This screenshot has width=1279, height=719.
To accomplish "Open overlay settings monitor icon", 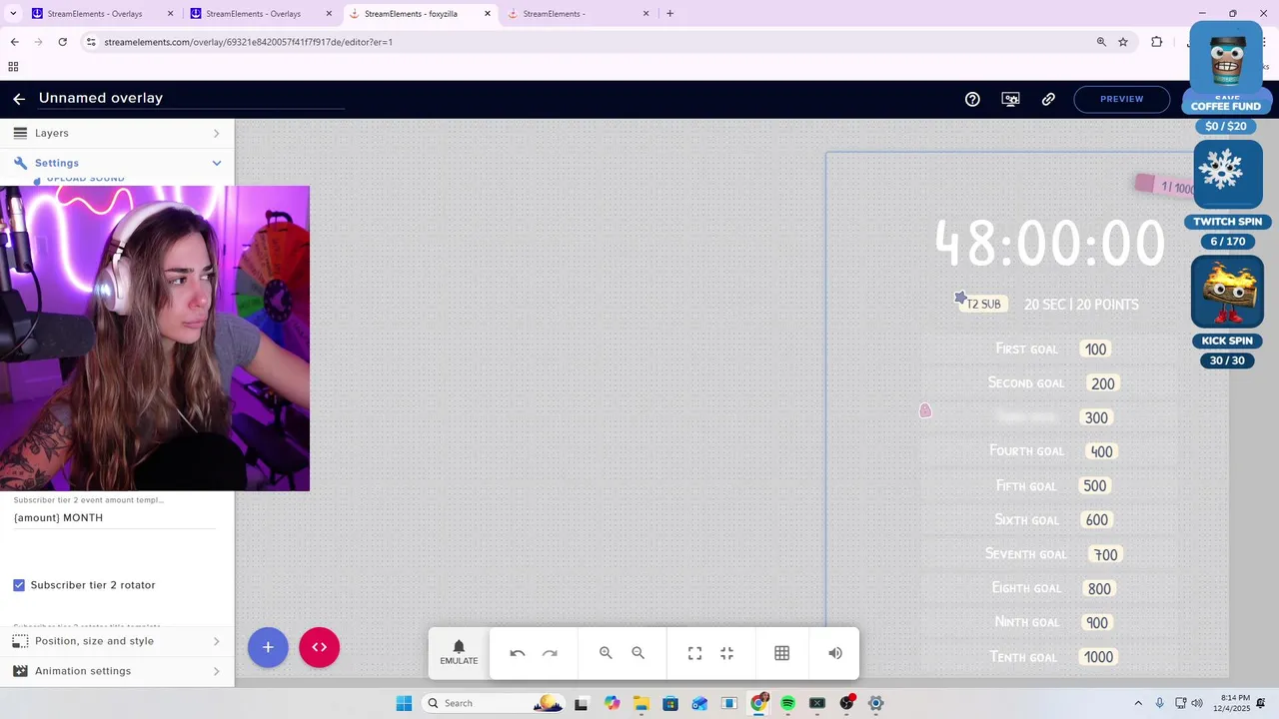I will coord(1011,99).
